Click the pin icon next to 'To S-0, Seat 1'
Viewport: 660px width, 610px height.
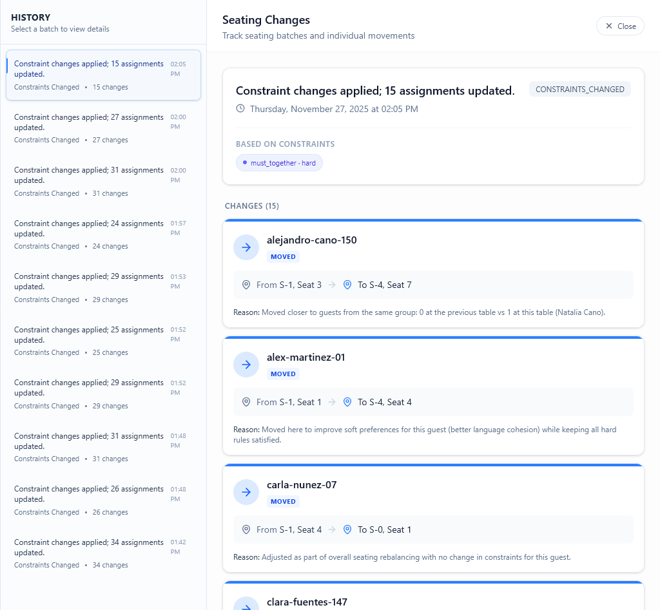click(x=347, y=529)
